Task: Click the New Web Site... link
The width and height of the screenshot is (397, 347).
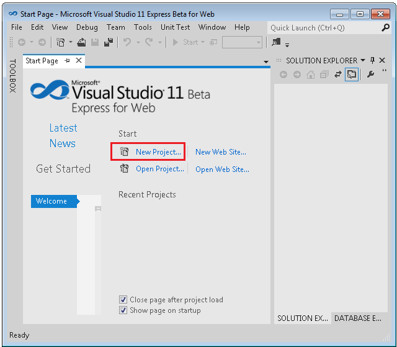Action: (221, 152)
